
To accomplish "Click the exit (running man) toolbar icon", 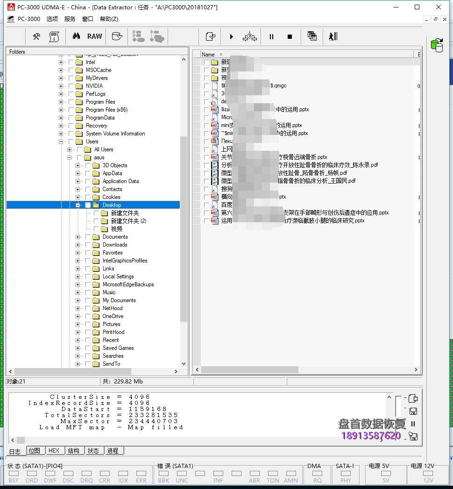I will pyautogui.click(x=333, y=36).
